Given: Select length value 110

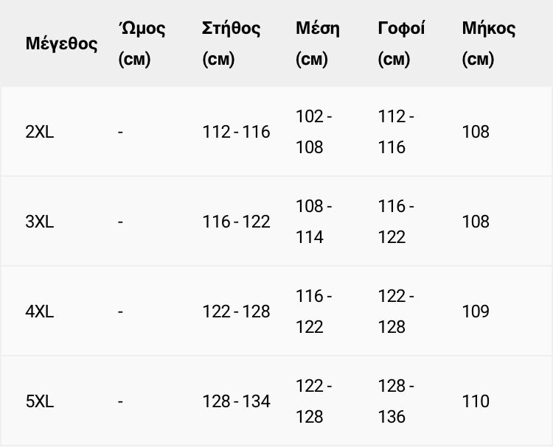Looking at the screenshot, I should point(476,401).
